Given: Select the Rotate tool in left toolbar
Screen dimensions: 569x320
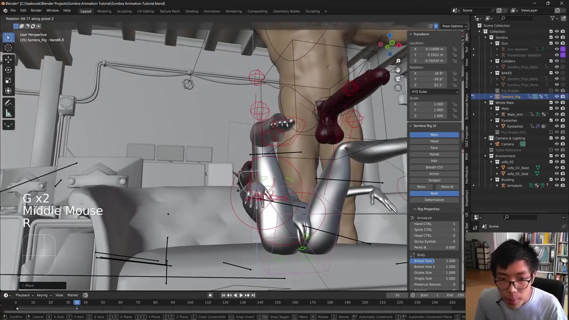Looking at the screenshot, I should (x=8, y=70).
